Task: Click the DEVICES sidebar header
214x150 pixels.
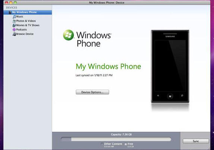Action: (x=12, y=7)
